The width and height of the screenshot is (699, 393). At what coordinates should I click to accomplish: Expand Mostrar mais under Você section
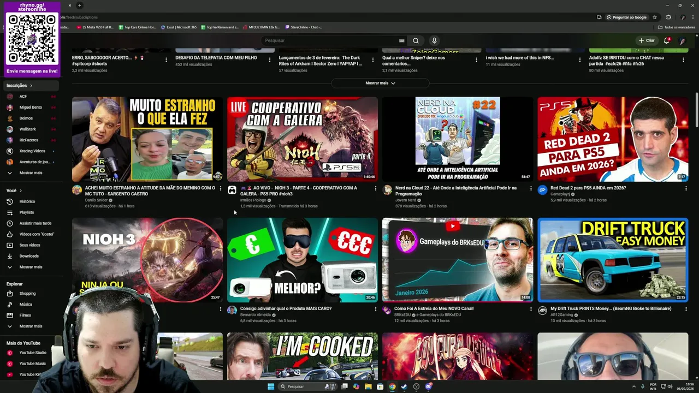30,267
